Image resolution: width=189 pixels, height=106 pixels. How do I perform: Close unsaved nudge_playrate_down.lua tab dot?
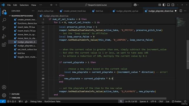click(176, 11)
